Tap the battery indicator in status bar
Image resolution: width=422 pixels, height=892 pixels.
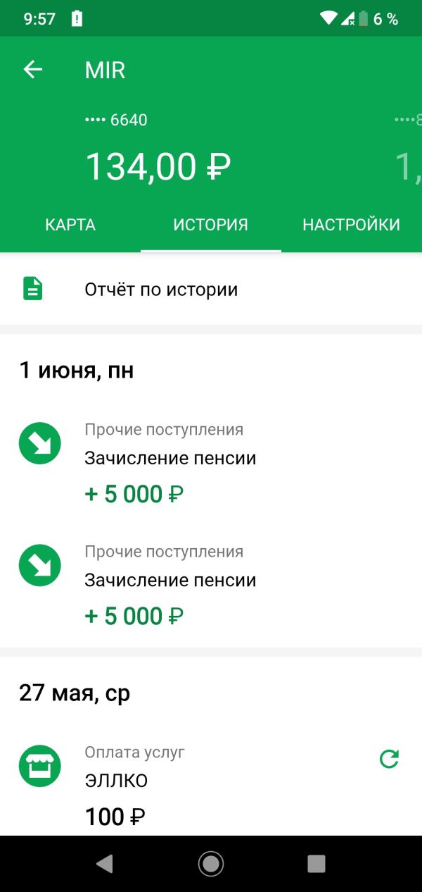363,19
